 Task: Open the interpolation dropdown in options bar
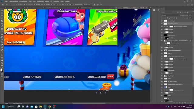click(88, 5)
